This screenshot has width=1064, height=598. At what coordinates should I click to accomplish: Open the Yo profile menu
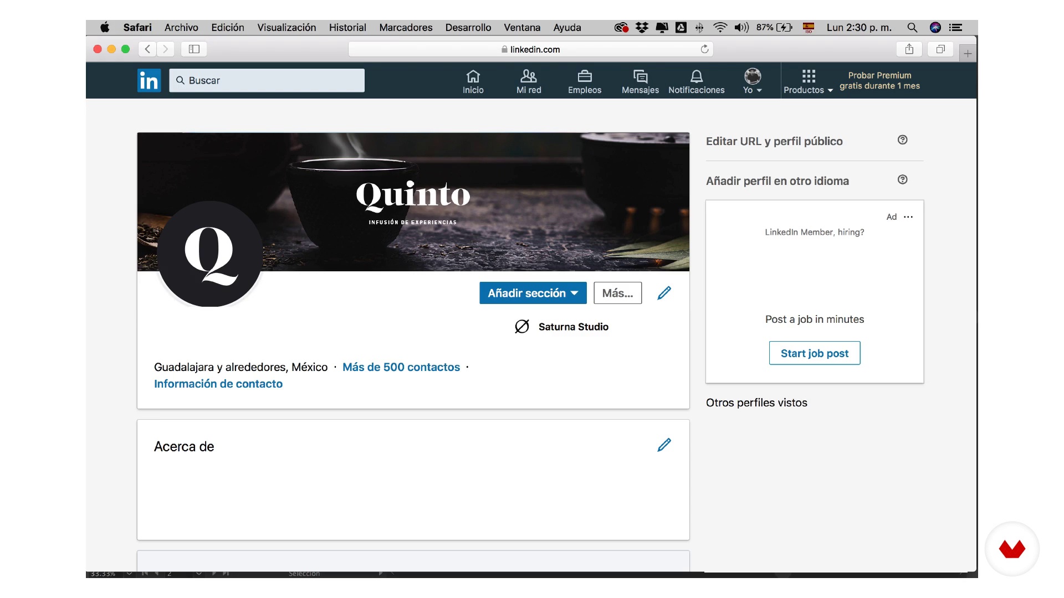[753, 81]
